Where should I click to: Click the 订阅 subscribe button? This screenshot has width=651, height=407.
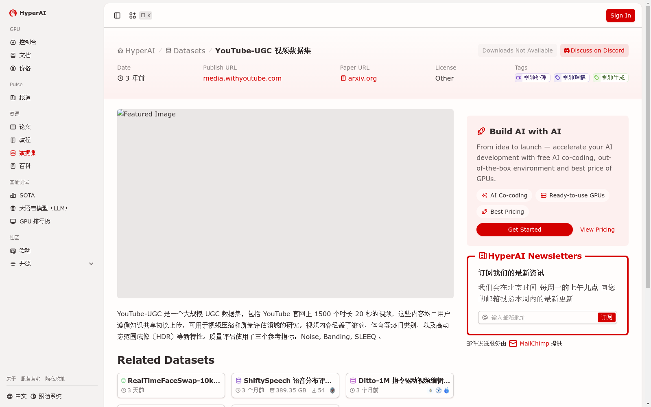click(606, 317)
